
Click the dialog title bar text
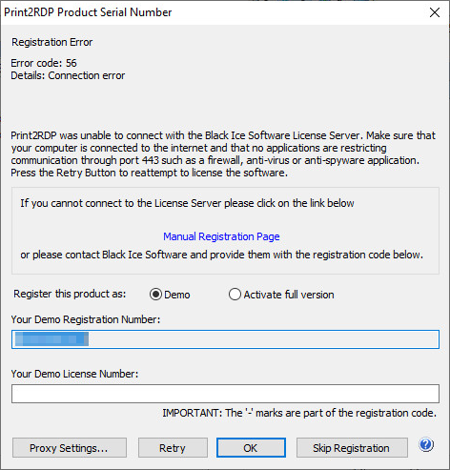click(x=88, y=12)
